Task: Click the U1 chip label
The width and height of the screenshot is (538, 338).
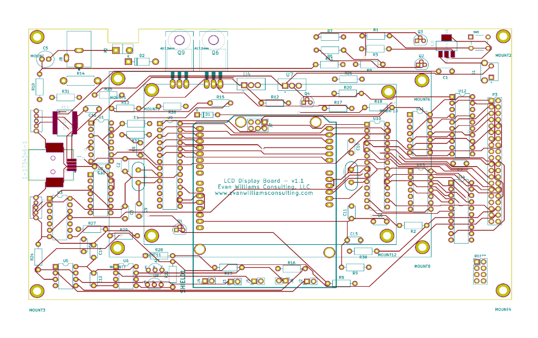Action: click(101, 117)
